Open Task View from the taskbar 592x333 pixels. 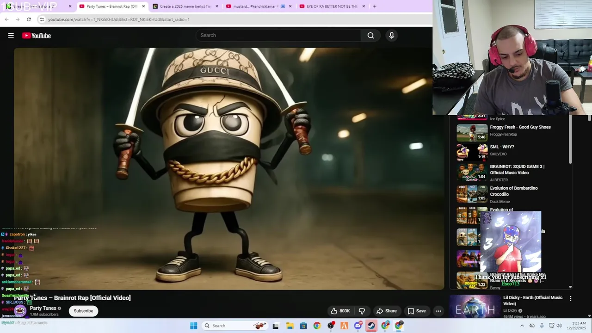point(276,326)
